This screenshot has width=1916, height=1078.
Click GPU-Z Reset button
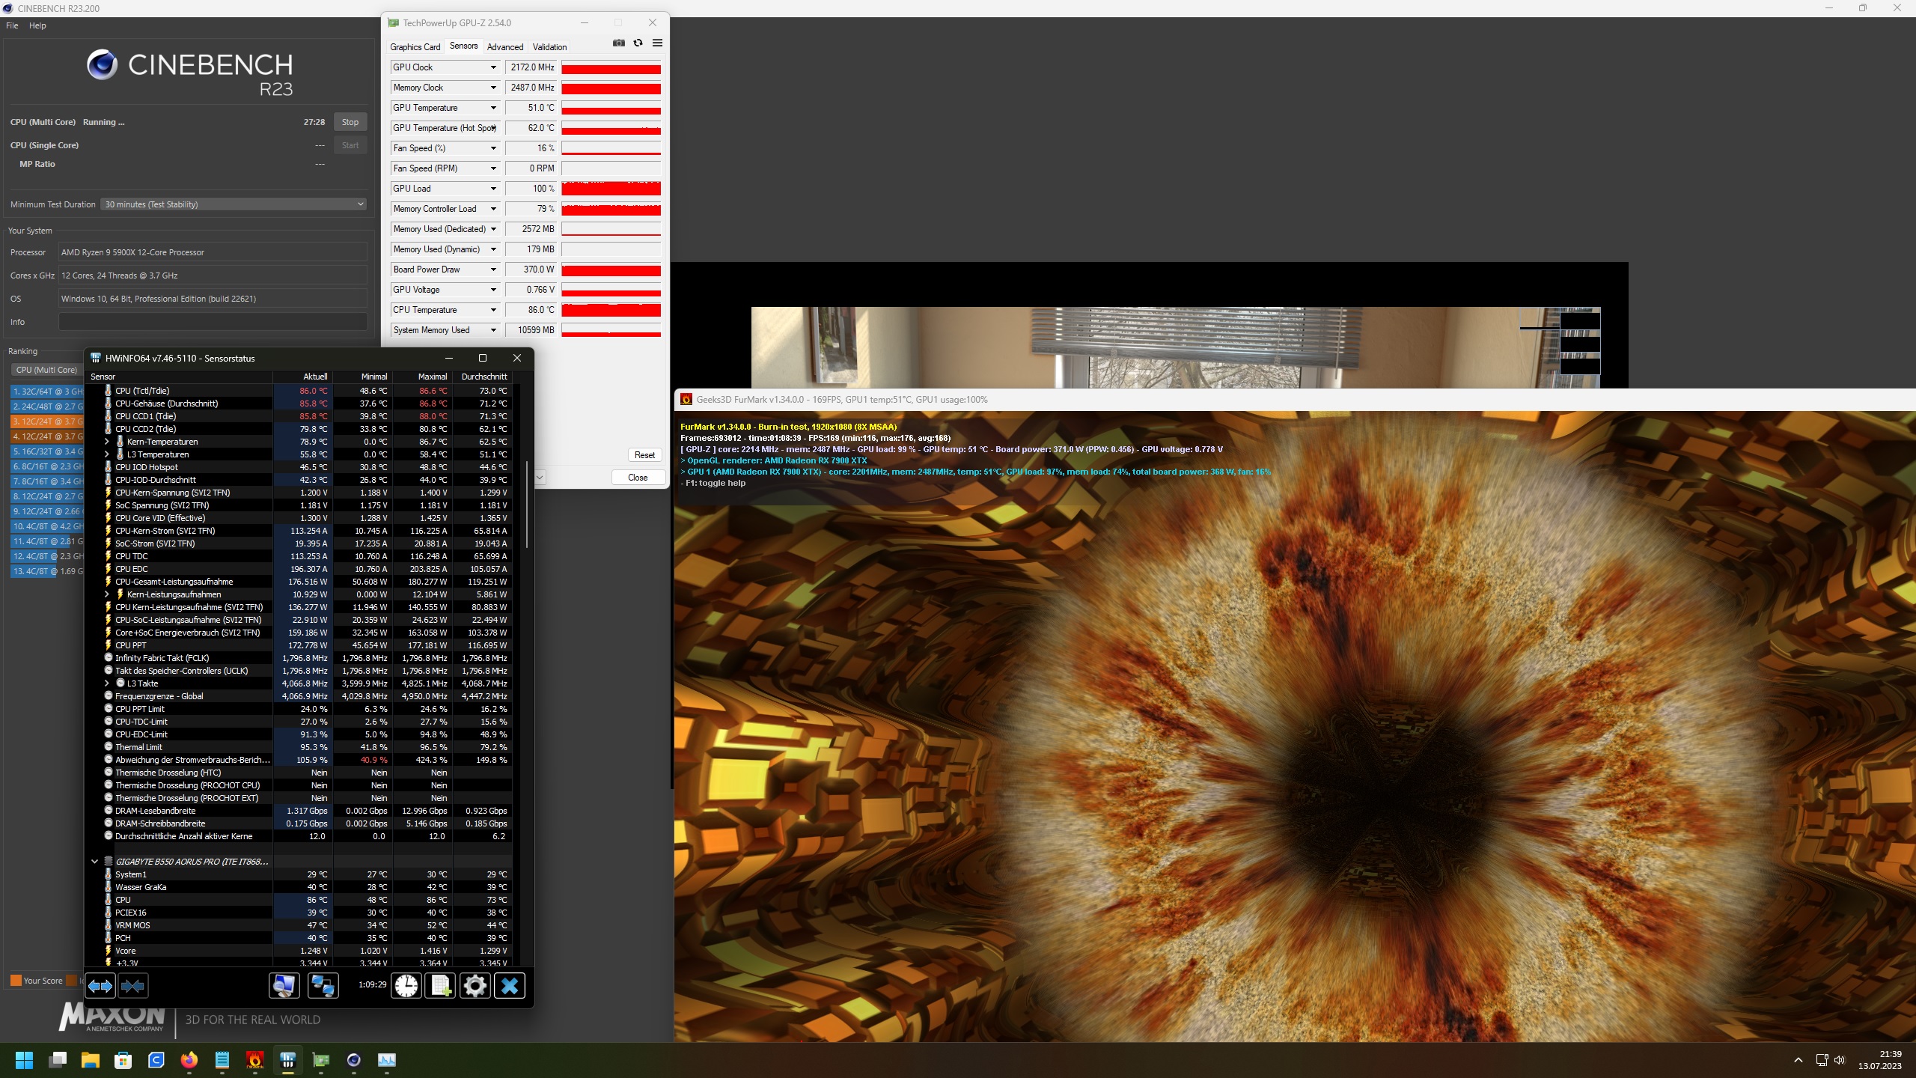(x=644, y=455)
